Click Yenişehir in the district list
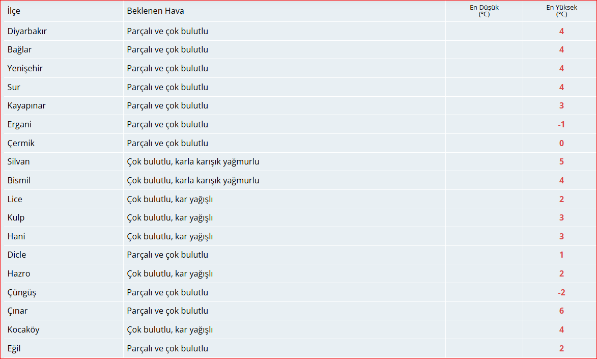 pos(25,68)
